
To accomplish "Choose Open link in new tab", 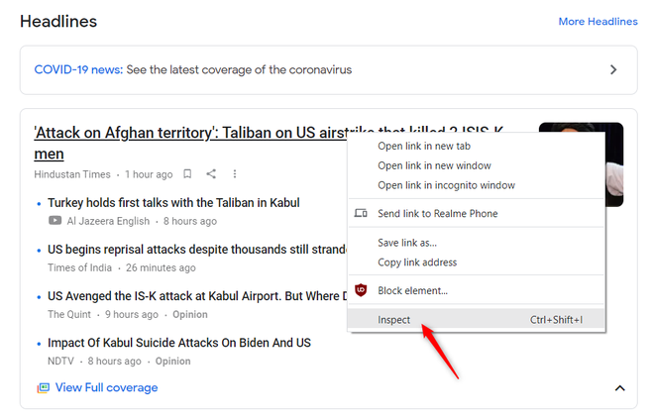I will click(x=424, y=147).
